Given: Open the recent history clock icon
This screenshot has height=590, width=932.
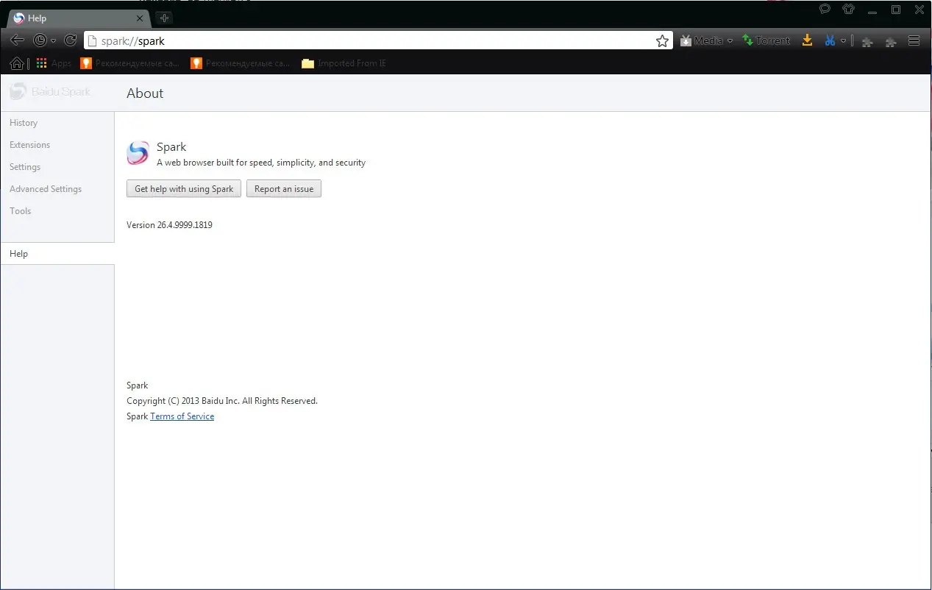Looking at the screenshot, I should click(40, 40).
